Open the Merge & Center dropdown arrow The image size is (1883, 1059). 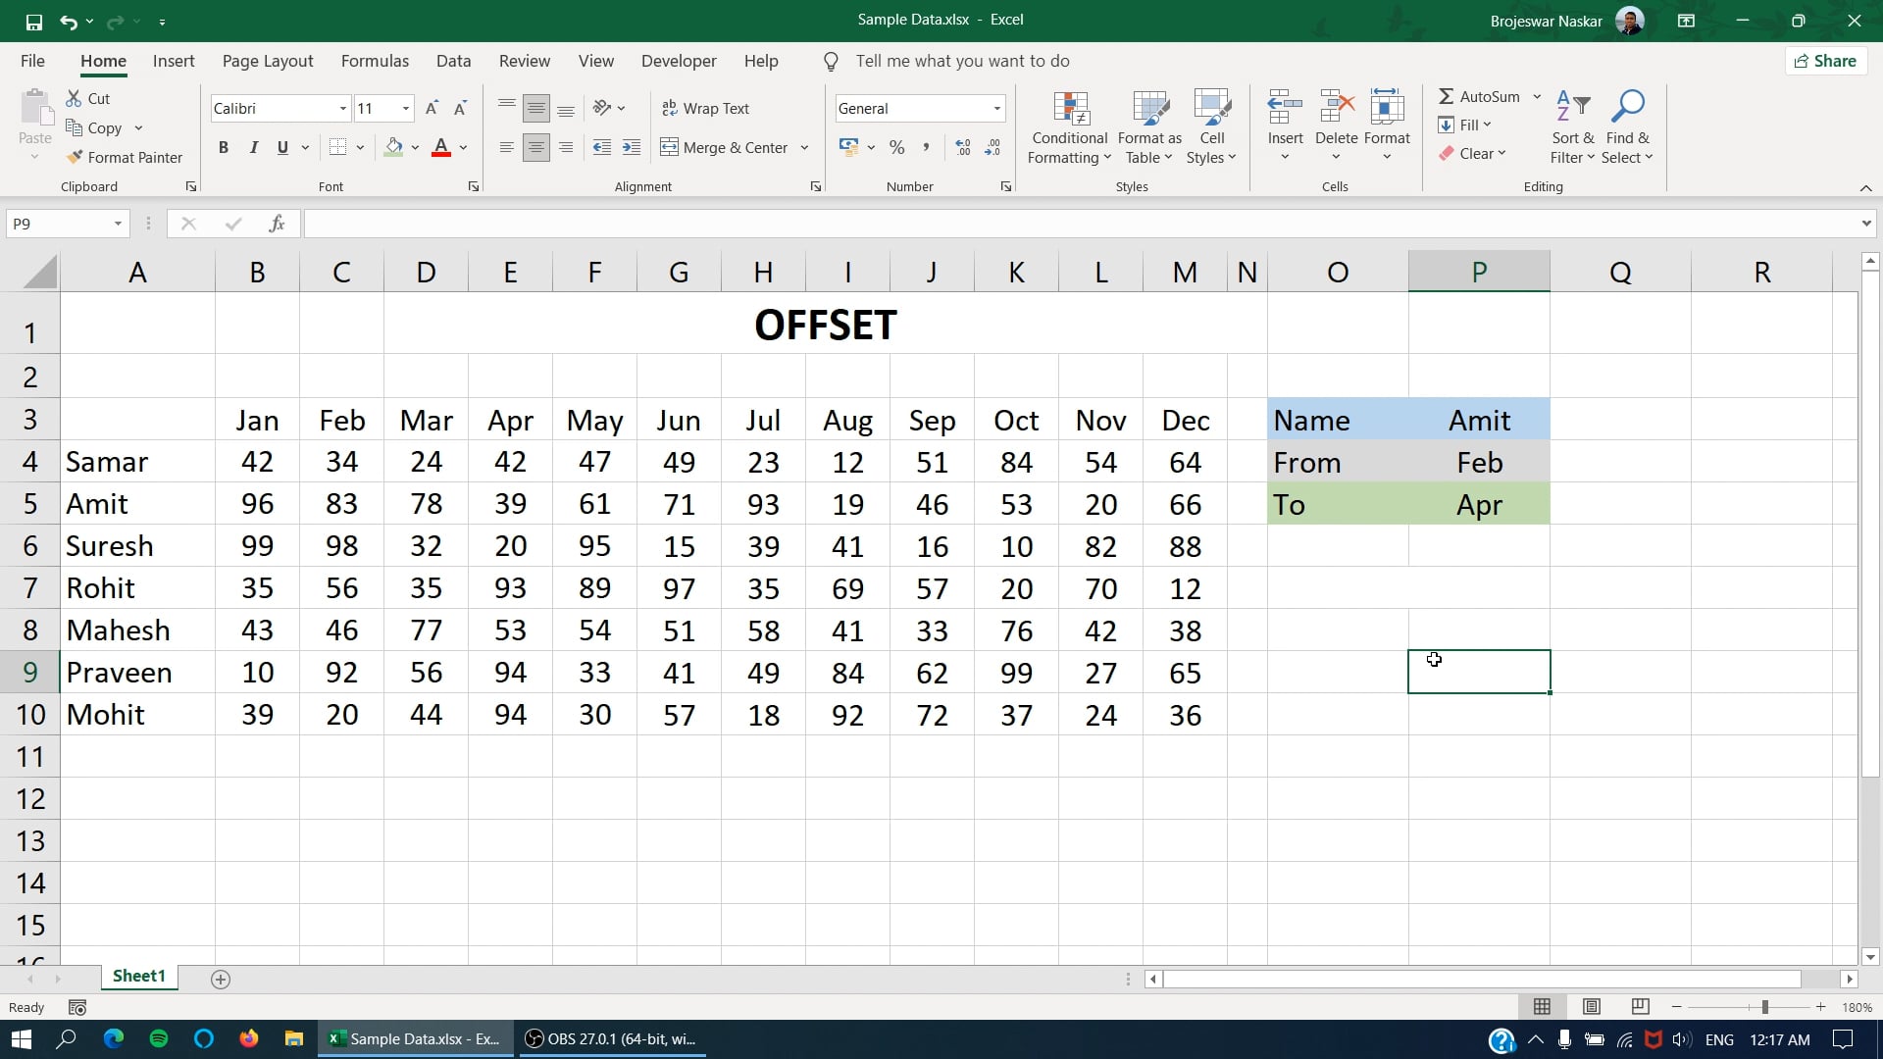804,148
